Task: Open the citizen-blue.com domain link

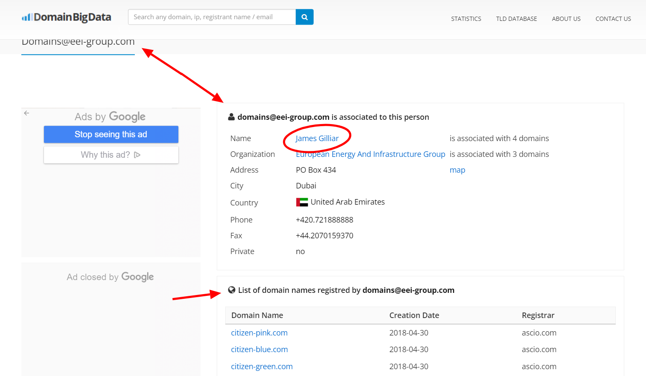Action: 259,349
